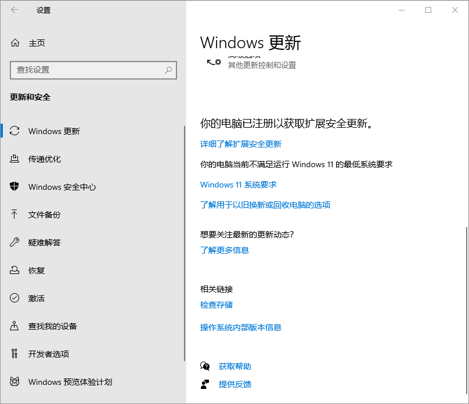Click the 提供反馈 person icon
The height and width of the screenshot is (404, 469).
point(205,384)
